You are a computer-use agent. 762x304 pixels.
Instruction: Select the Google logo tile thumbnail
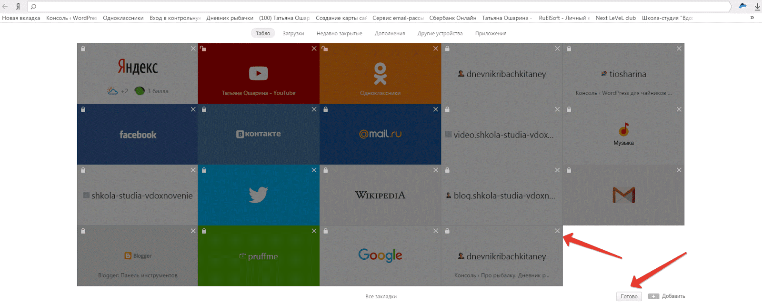pyautogui.click(x=380, y=256)
